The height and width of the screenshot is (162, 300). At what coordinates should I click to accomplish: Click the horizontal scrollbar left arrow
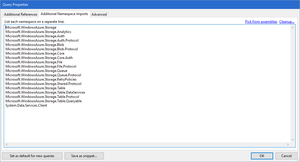(x=7, y=144)
